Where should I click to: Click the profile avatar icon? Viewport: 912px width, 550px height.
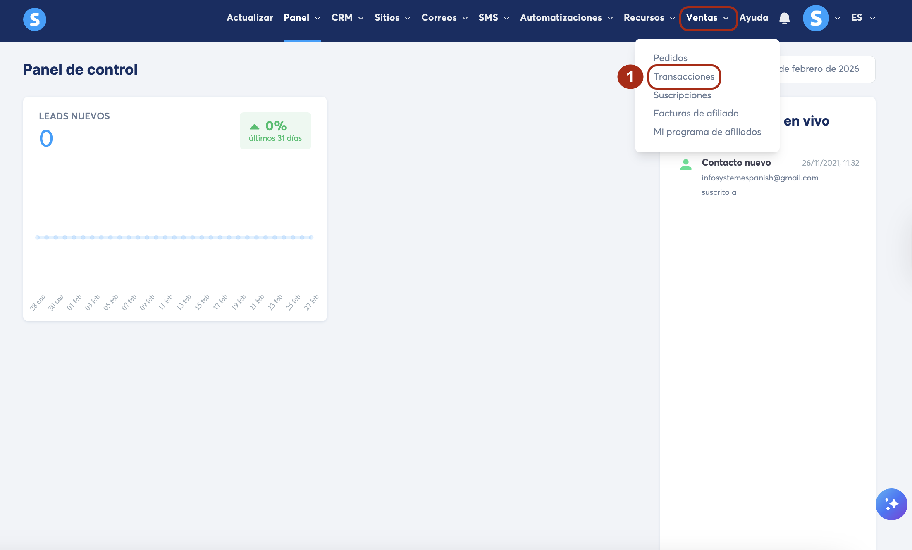[816, 18]
